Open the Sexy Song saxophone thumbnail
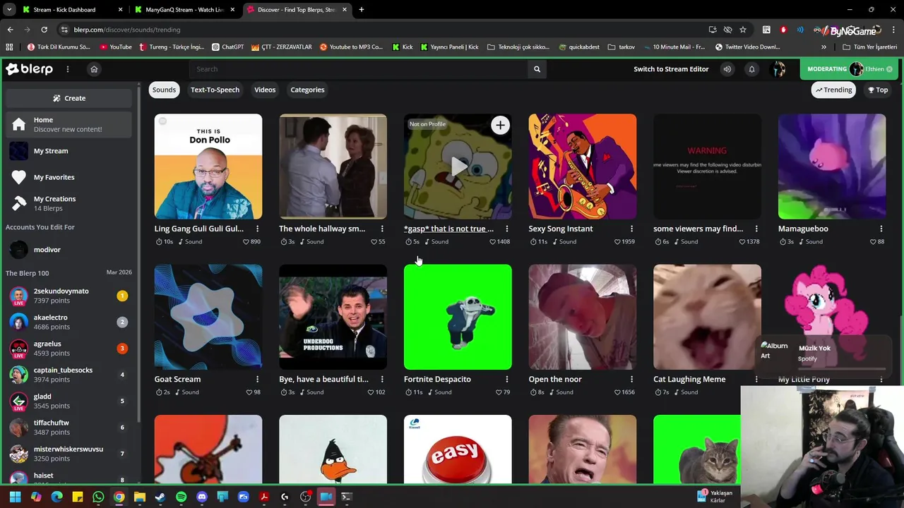The width and height of the screenshot is (904, 508). coord(583,167)
